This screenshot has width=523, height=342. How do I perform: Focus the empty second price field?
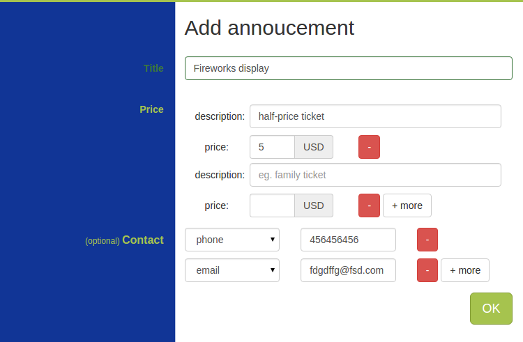pos(272,205)
